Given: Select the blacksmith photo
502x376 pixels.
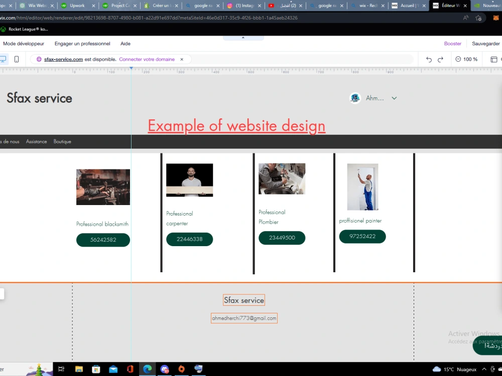Looking at the screenshot, I should (x=103, y=187).
